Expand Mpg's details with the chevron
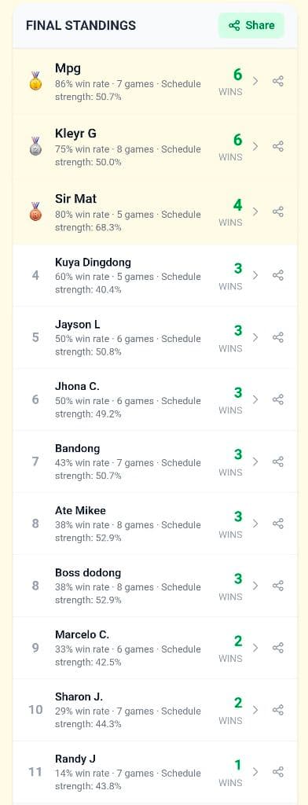 (255, 81)
